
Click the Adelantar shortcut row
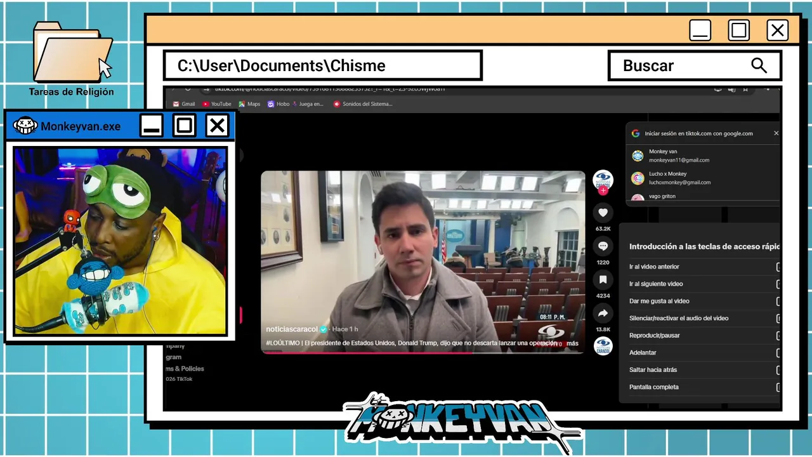tap(704, 352)
